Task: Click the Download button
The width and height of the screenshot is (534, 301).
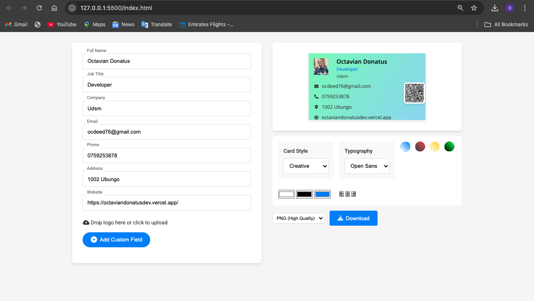Action: click(353, 218)
